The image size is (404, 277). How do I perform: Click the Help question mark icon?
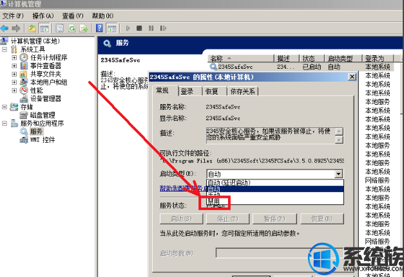coord(99,28)
